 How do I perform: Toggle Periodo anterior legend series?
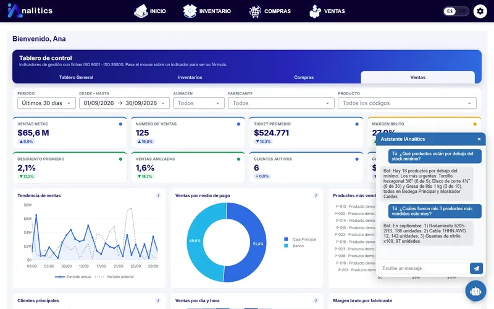click(x=114, y=277)
